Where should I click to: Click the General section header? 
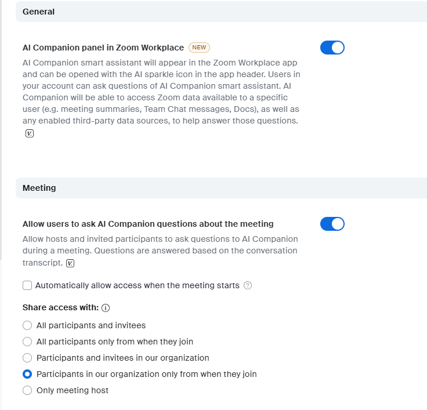click(38, 12)
